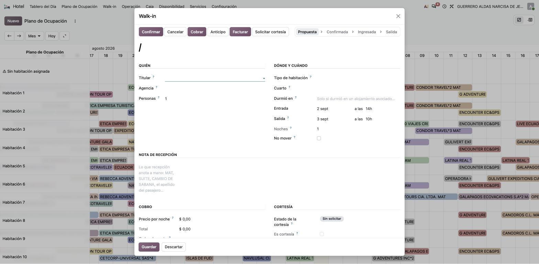Click the Descartar button
Screen dimensions: 539x264
click(174, 247)
